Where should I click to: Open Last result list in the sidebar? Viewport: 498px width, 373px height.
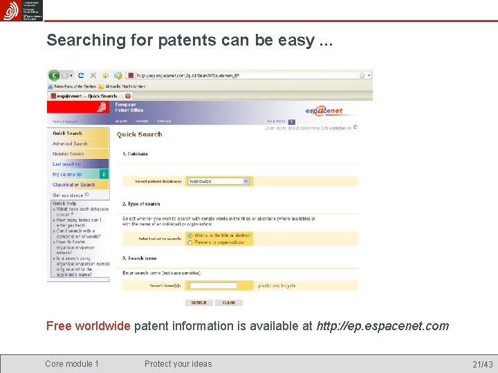[x=78, y=164]
